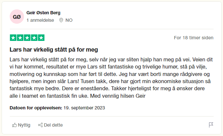The height and width of the screenshot is (136, 223).
Task: Click the fourth green rating star
Action: click(34, 38)
